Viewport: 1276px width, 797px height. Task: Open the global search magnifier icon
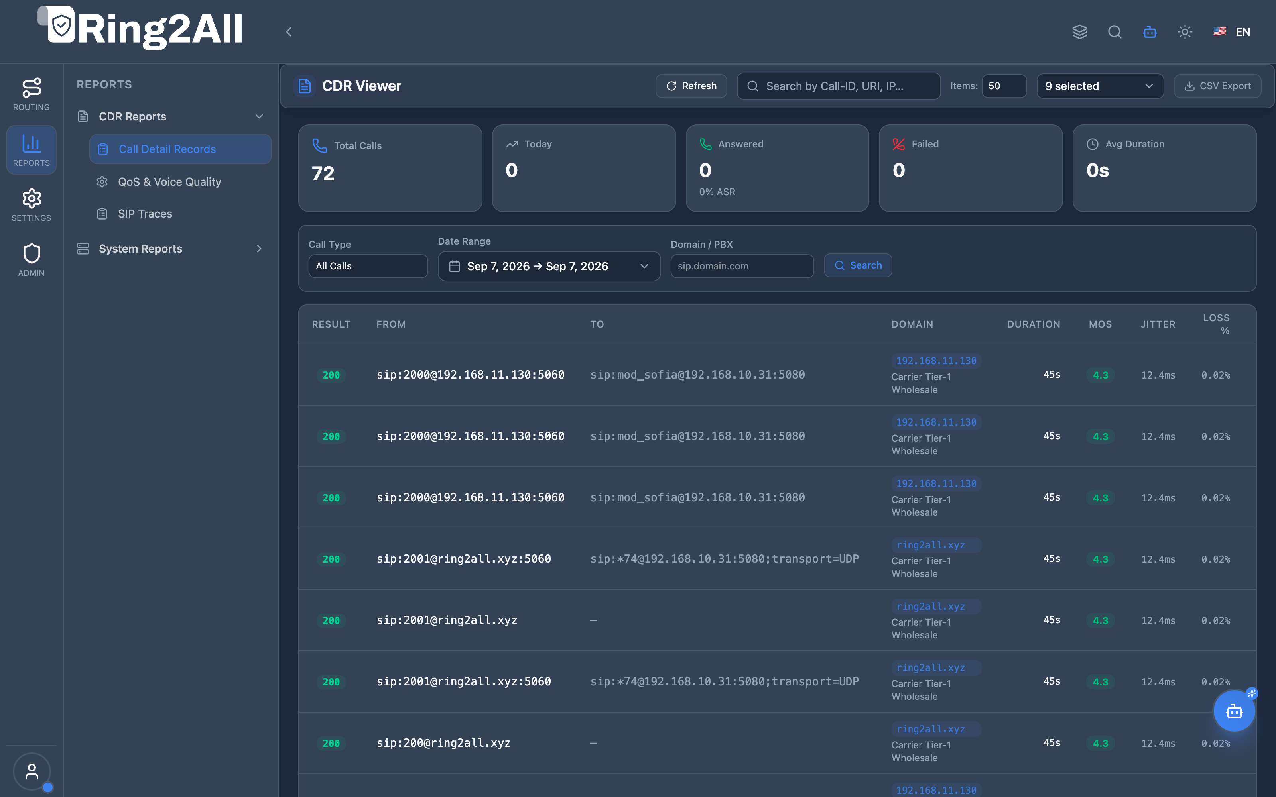click(x=1115, y=31)
